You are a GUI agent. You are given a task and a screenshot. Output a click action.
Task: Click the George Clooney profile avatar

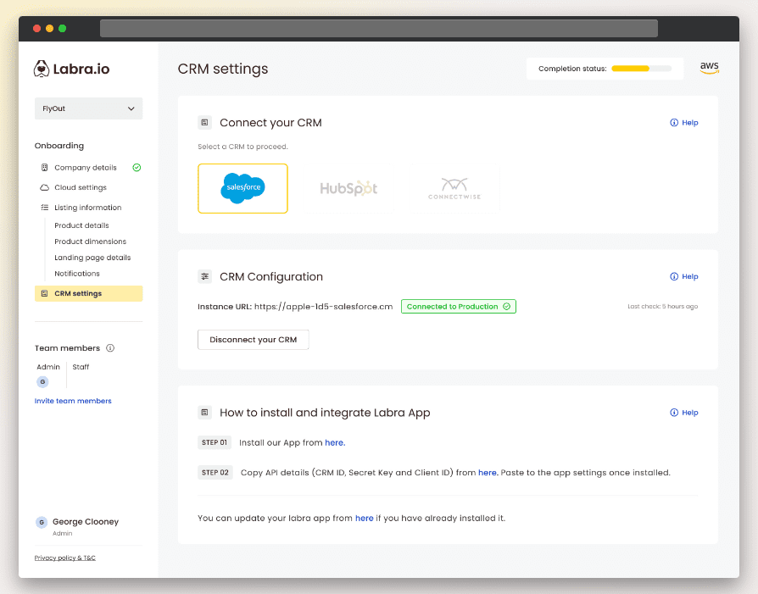coord(41,522)
